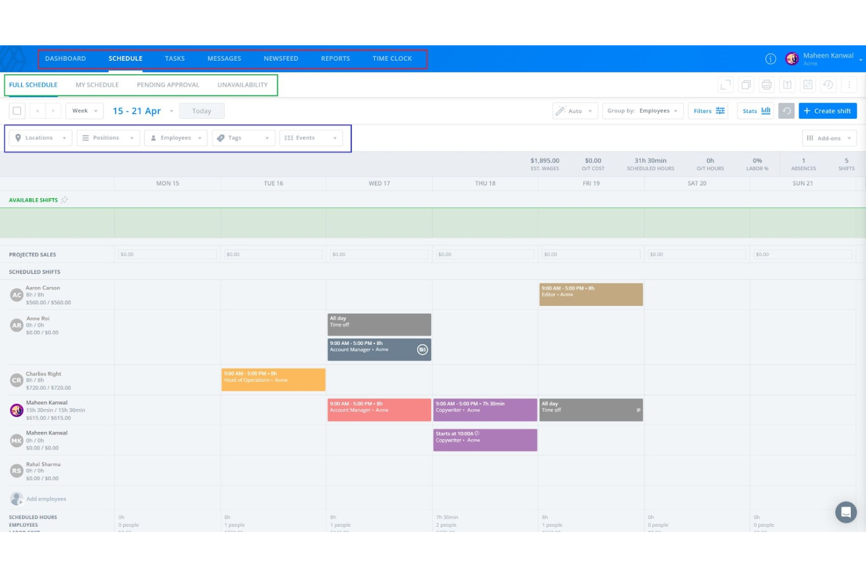The width and height of the screenshot is (866, 577).
Task: Open the three-dot more options icon
Action: pyautogui.click(x=848, y=84)
